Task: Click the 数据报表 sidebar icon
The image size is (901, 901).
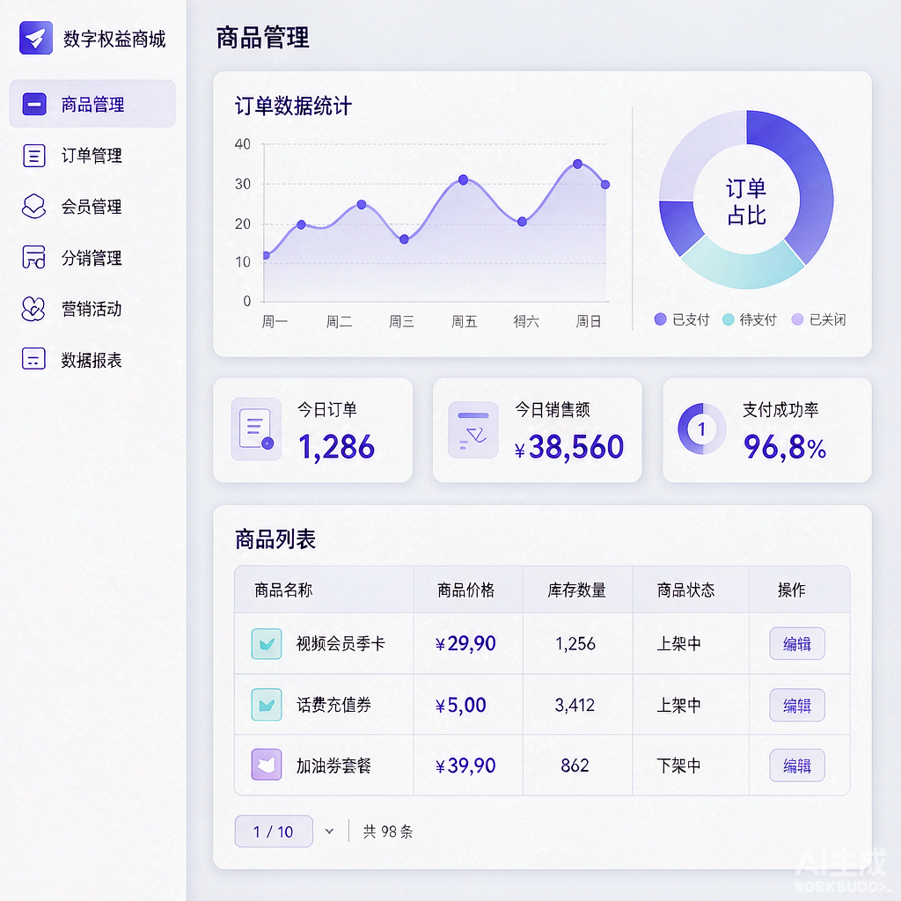Action: click(34, 359)
